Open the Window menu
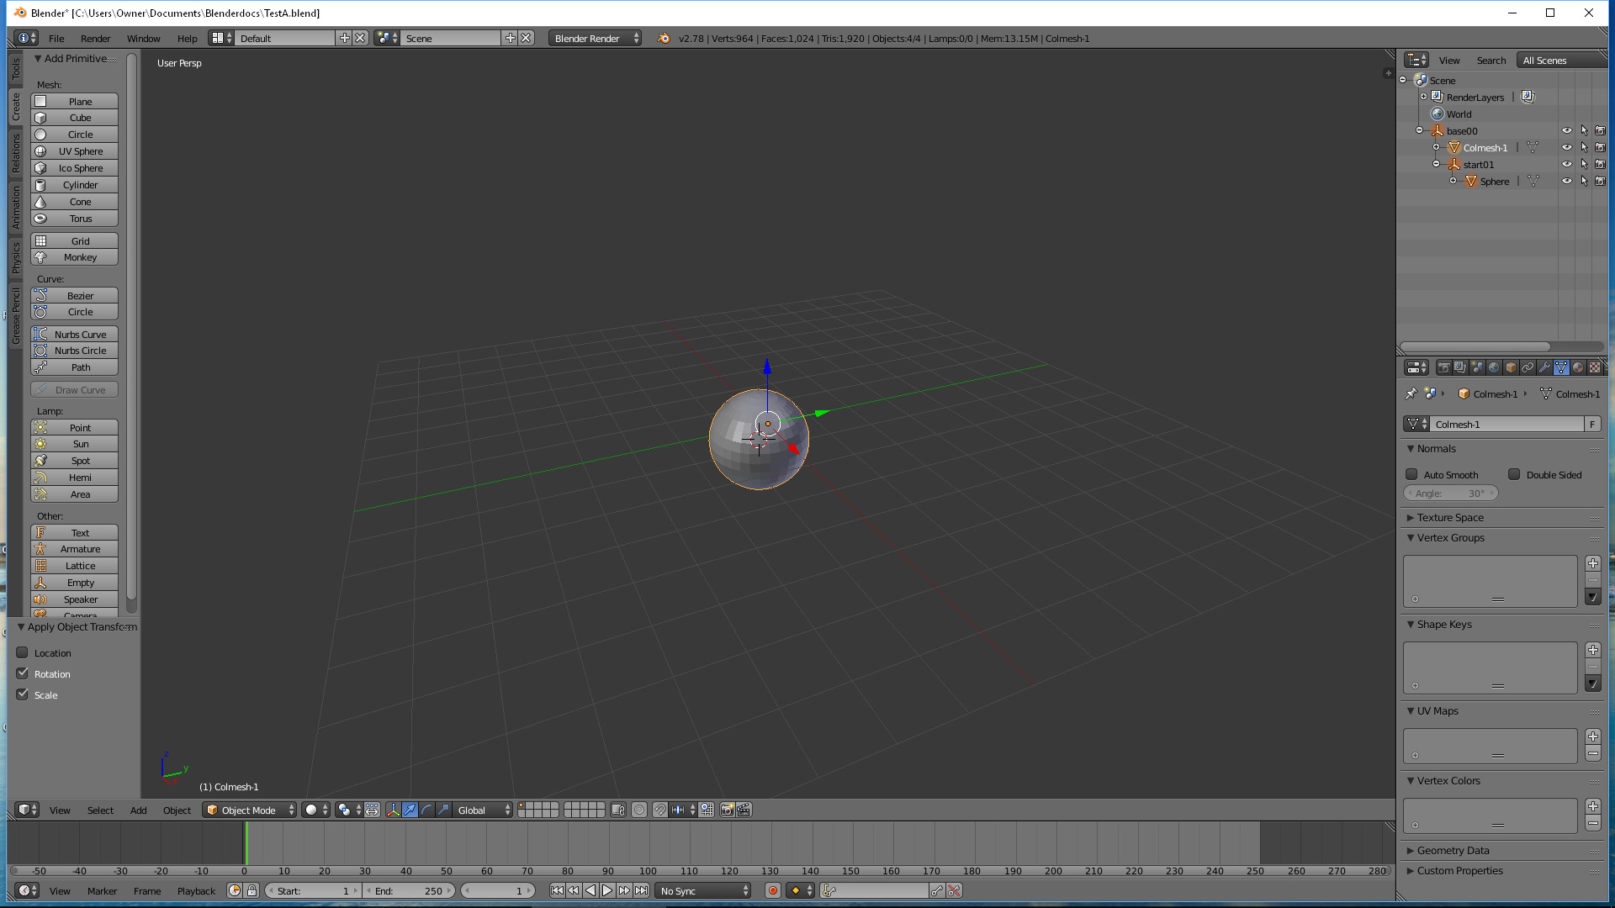The width and height of the screenshot is (1615, 908). [143, 38]
